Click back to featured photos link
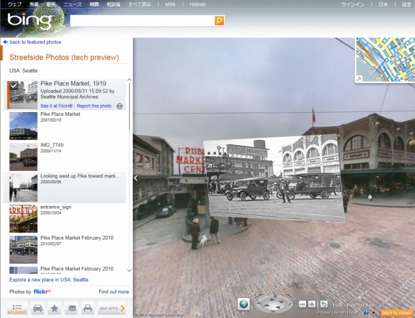This screenshot has width=415, height=318. click(x=35, y=42)
